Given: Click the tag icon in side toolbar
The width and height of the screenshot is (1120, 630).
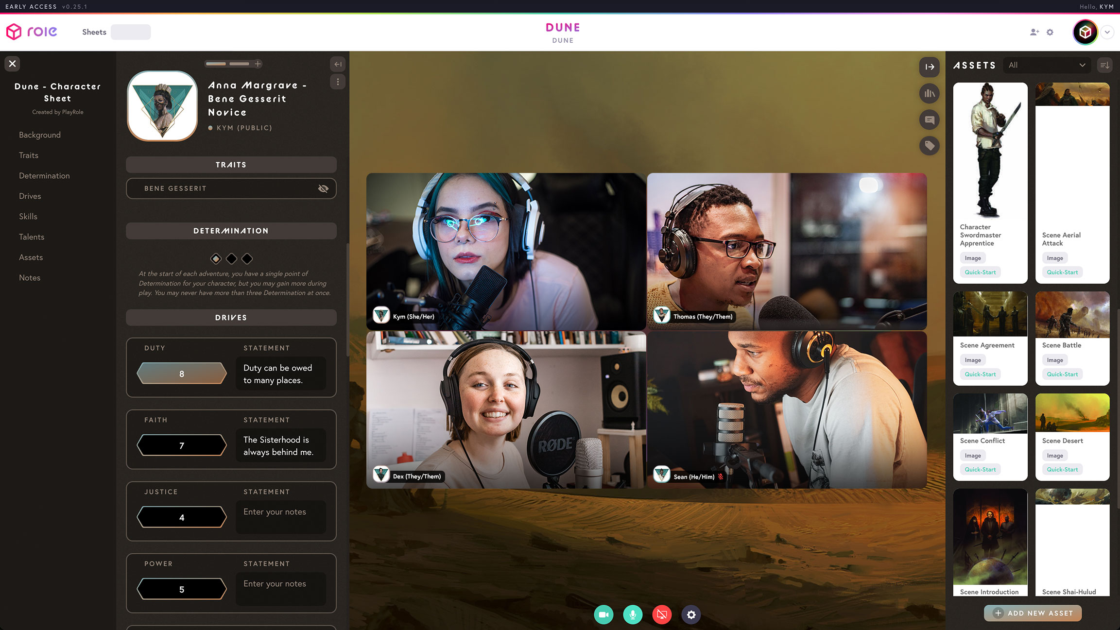Looking at the screenshot, I should 929,146.
